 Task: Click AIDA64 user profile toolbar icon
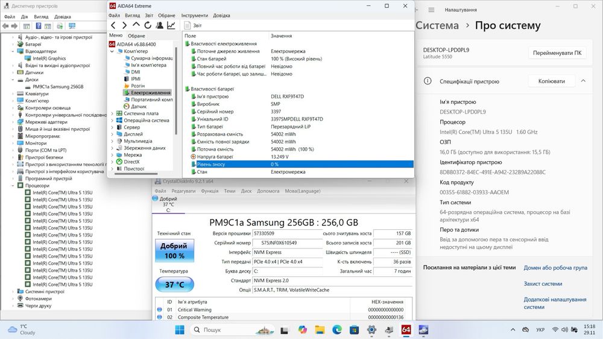pos(159,25)
